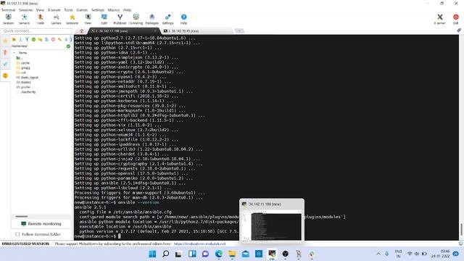
Task: Select the parent directory (..) entry
Action: coord(19,58)
